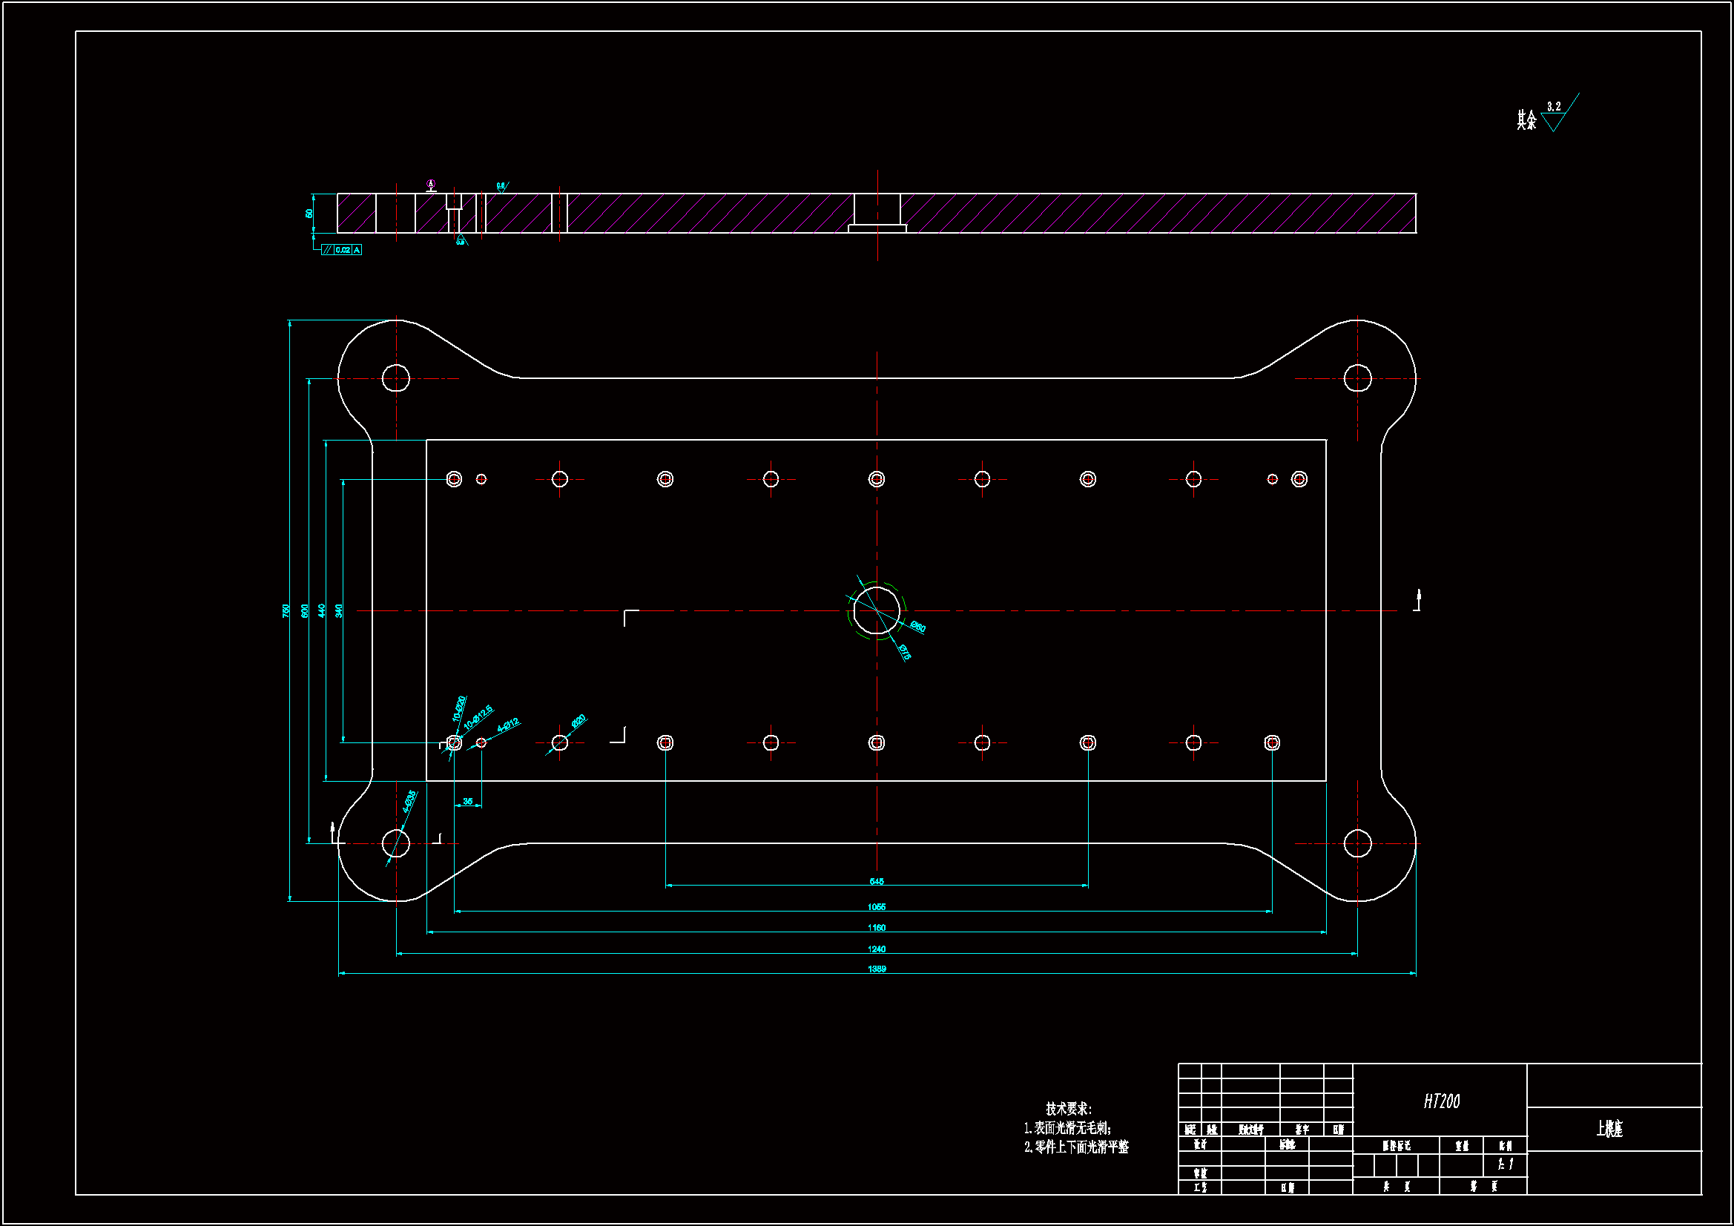
Task: Select the 10-Ø12.5 hole callout
Action: click(478, 717)
